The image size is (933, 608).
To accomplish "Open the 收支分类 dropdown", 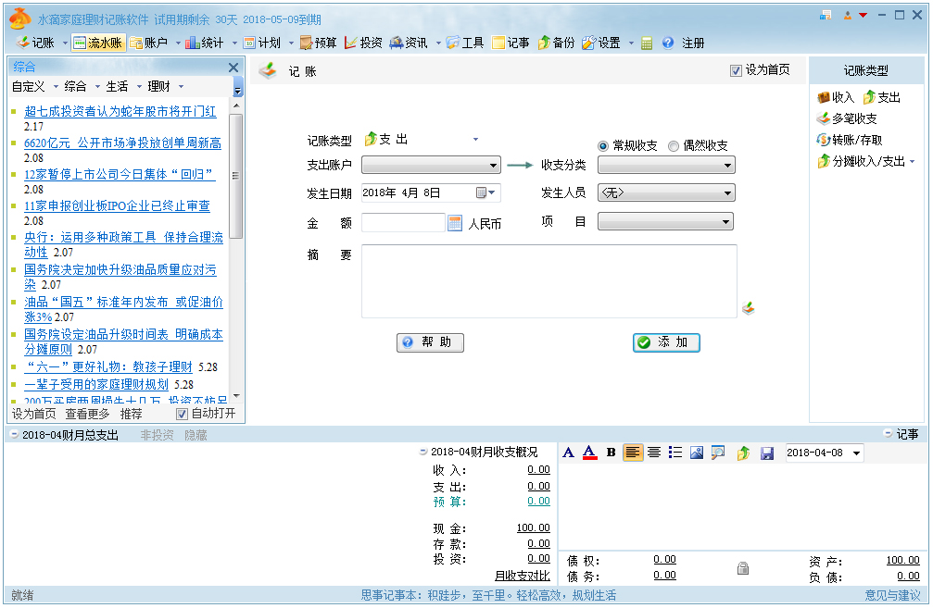I will (x=666, y=165).
